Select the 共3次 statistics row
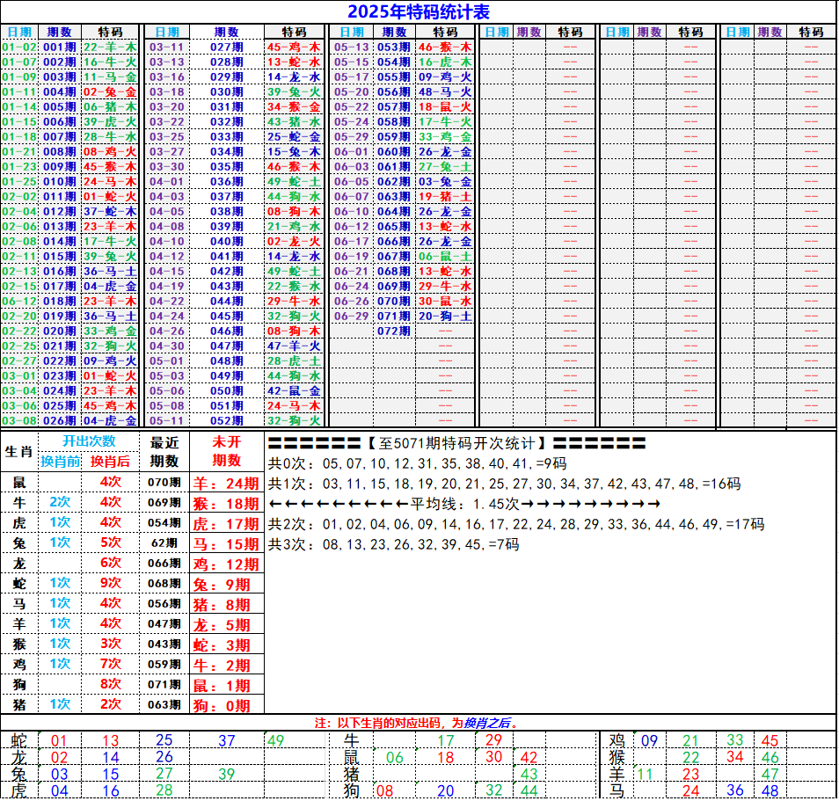Screen dimensions: 839x801 point(393,544)
